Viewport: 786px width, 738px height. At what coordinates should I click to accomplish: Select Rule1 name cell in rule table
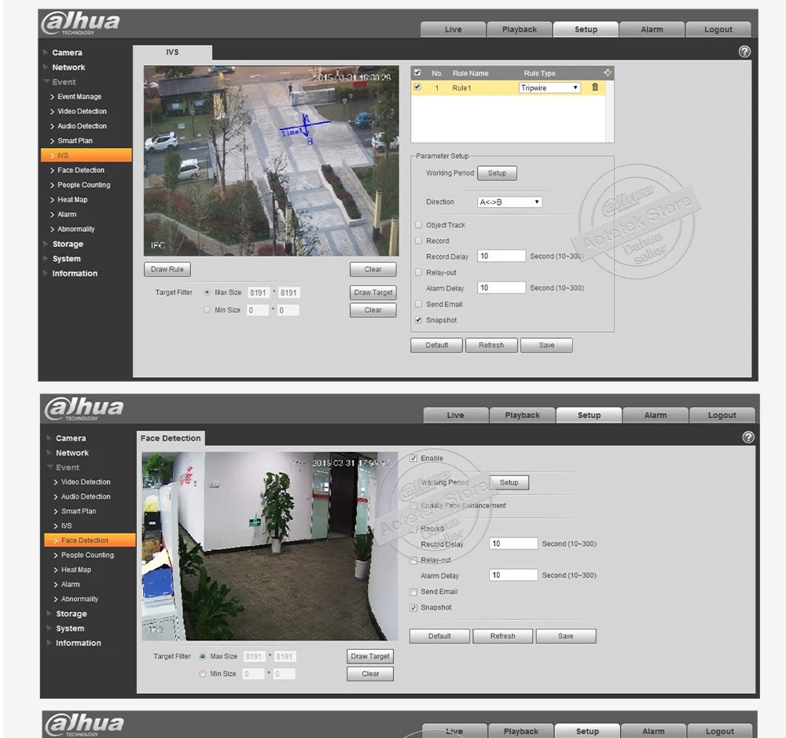coord(461,88)
